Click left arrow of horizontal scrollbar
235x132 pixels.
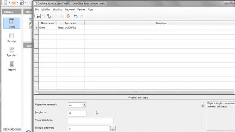coord(36,92)
